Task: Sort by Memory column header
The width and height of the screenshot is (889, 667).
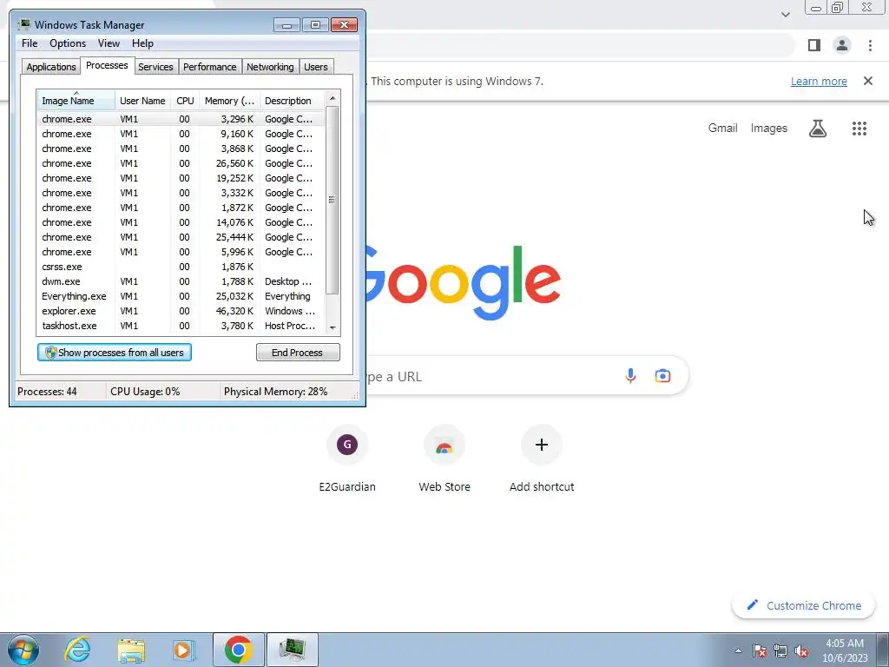Action: click(x=229, y=101)
